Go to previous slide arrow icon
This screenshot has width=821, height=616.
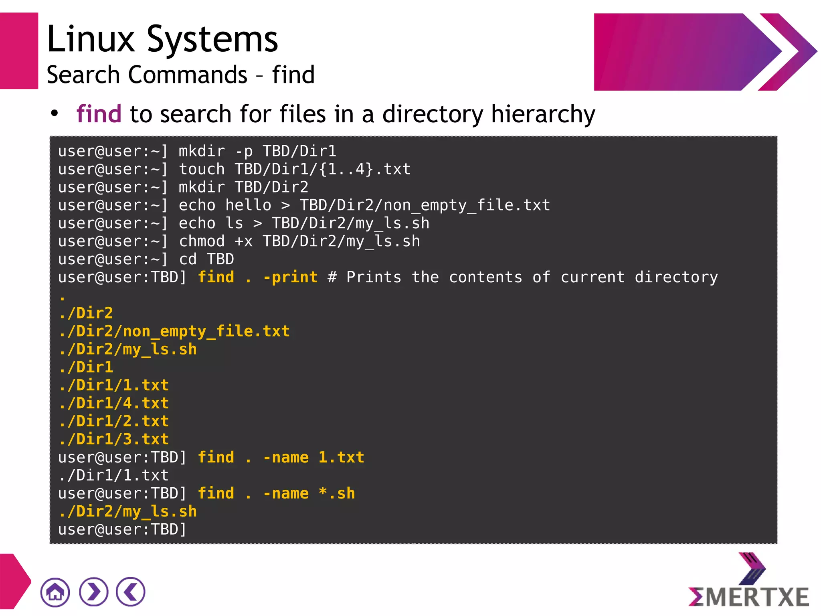click(131, 592)
